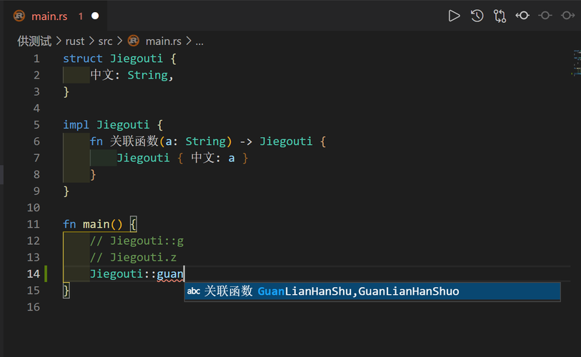
Task: Expand the breadcrumb ellipsis symbols
Action: pyautogui.click(x=199, y=41)
